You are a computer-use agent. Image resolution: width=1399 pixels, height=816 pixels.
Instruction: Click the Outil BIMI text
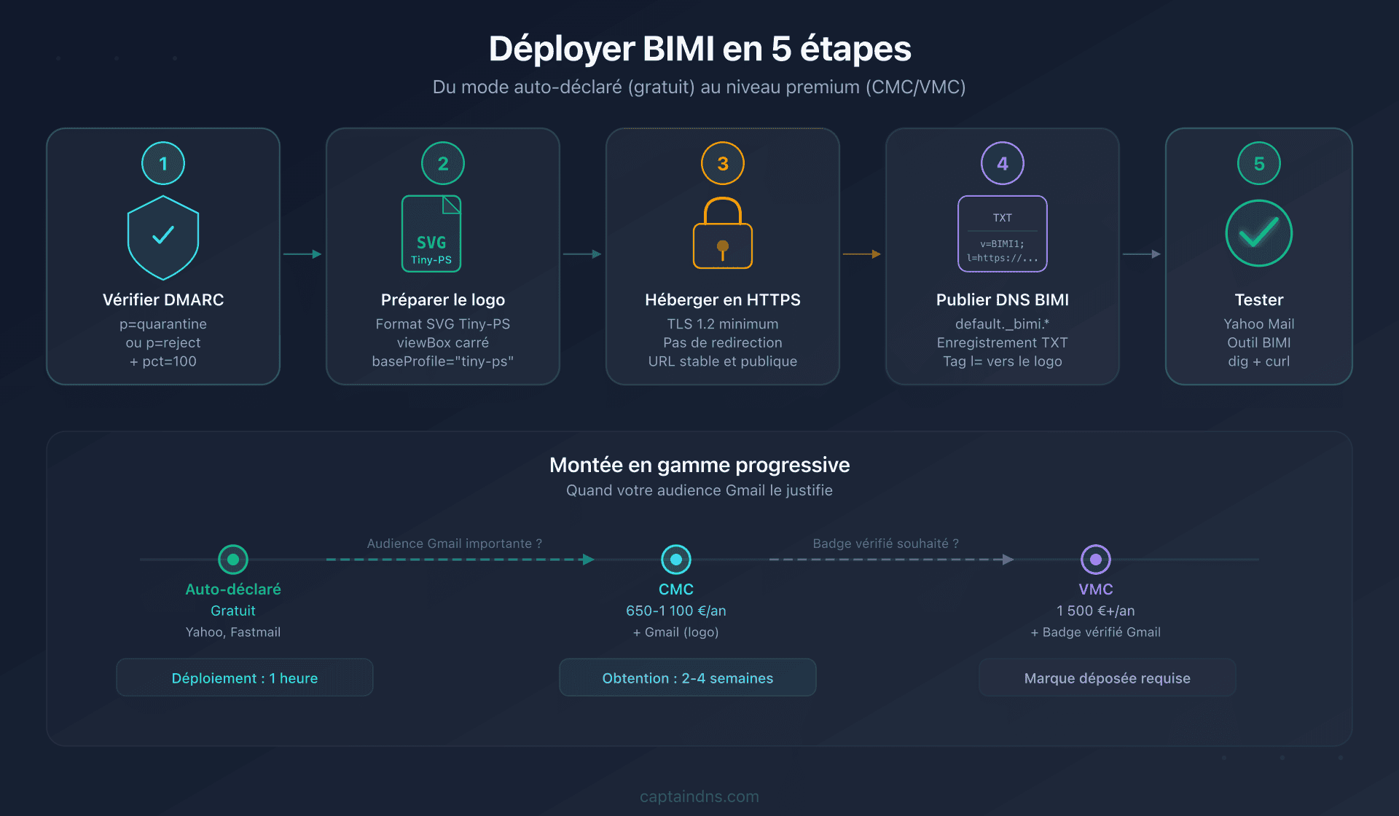pyautogui.click(x=1259, y=342)
